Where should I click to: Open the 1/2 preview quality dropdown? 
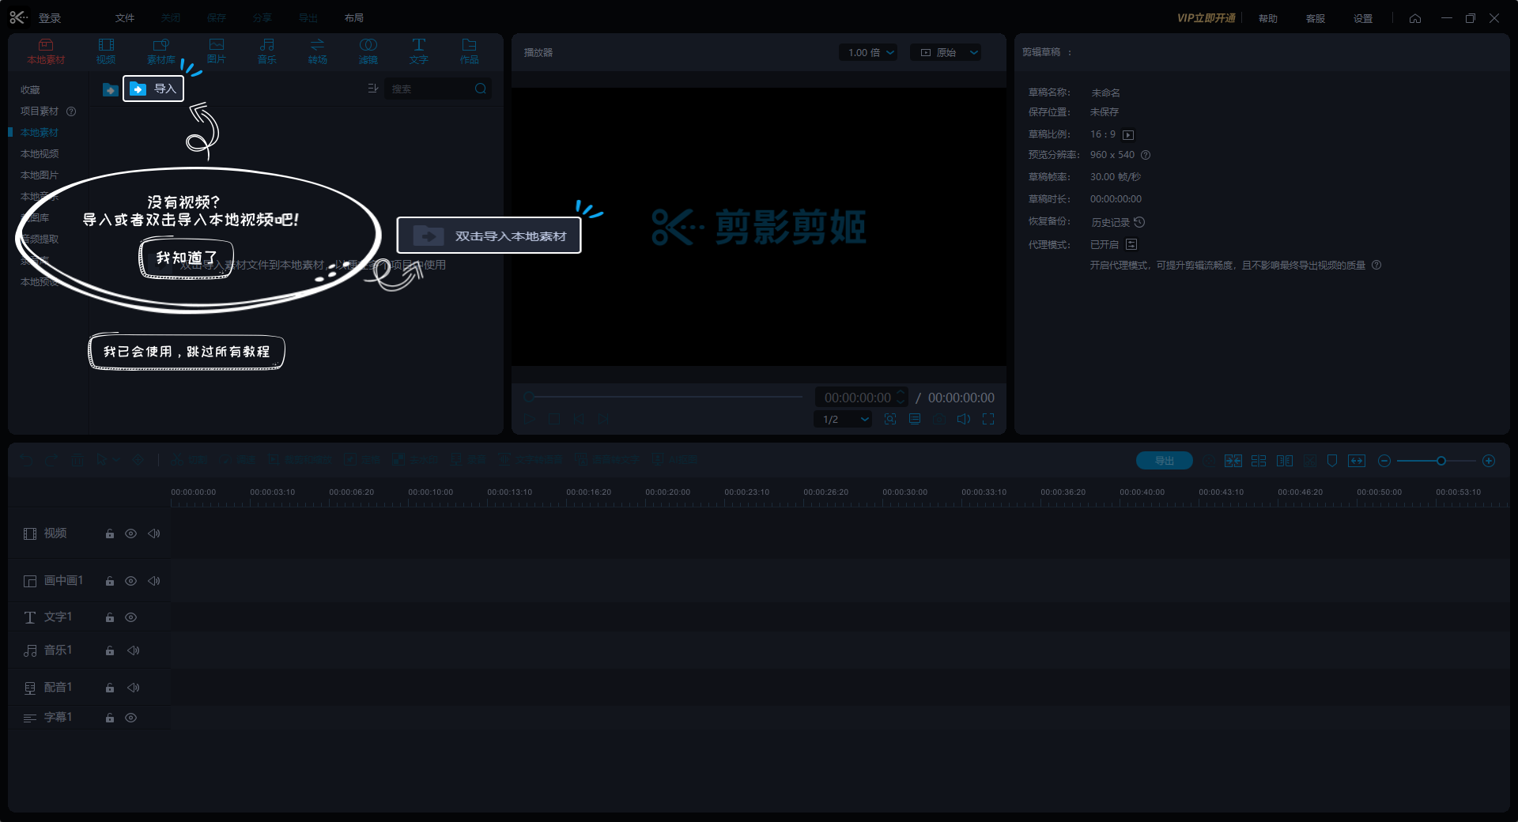coord(844,420)
